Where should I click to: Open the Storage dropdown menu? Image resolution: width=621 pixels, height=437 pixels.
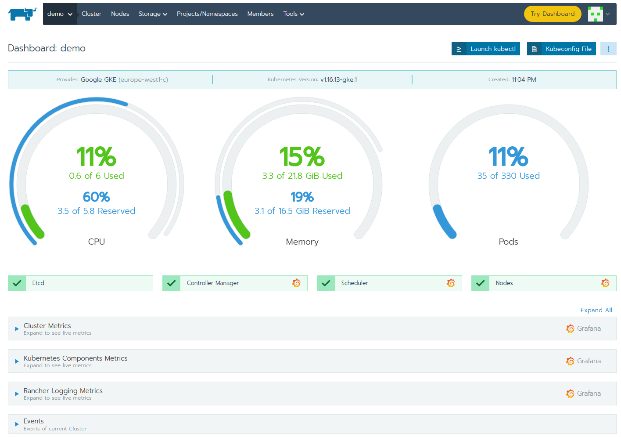pos(153,14)
